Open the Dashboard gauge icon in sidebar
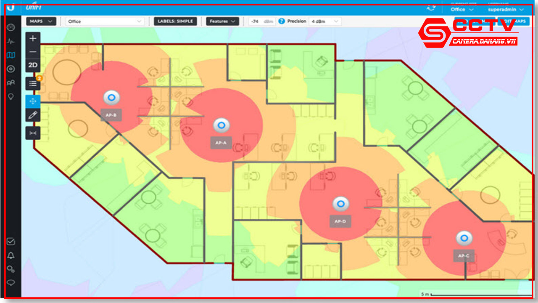538x303 pixels. pos(11,28)
